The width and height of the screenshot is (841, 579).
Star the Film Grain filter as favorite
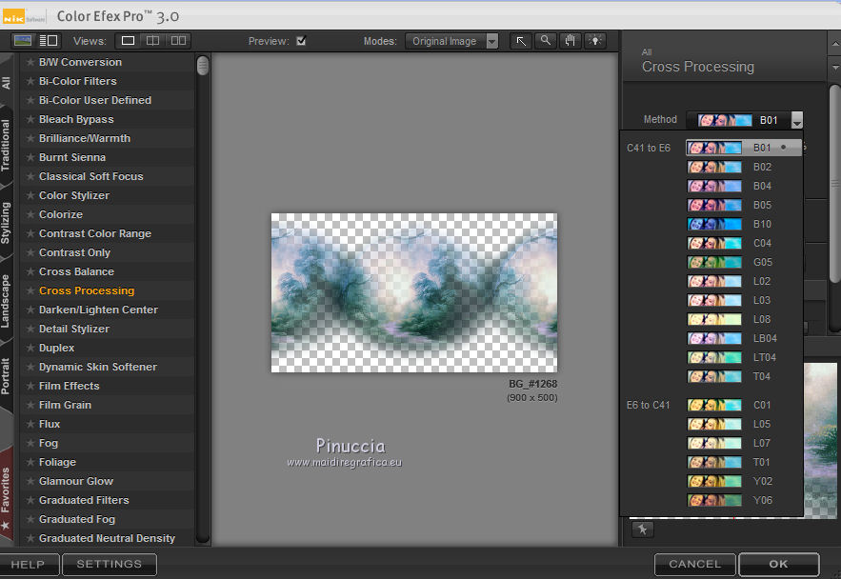pyautogui.click(x=30, y=405)
